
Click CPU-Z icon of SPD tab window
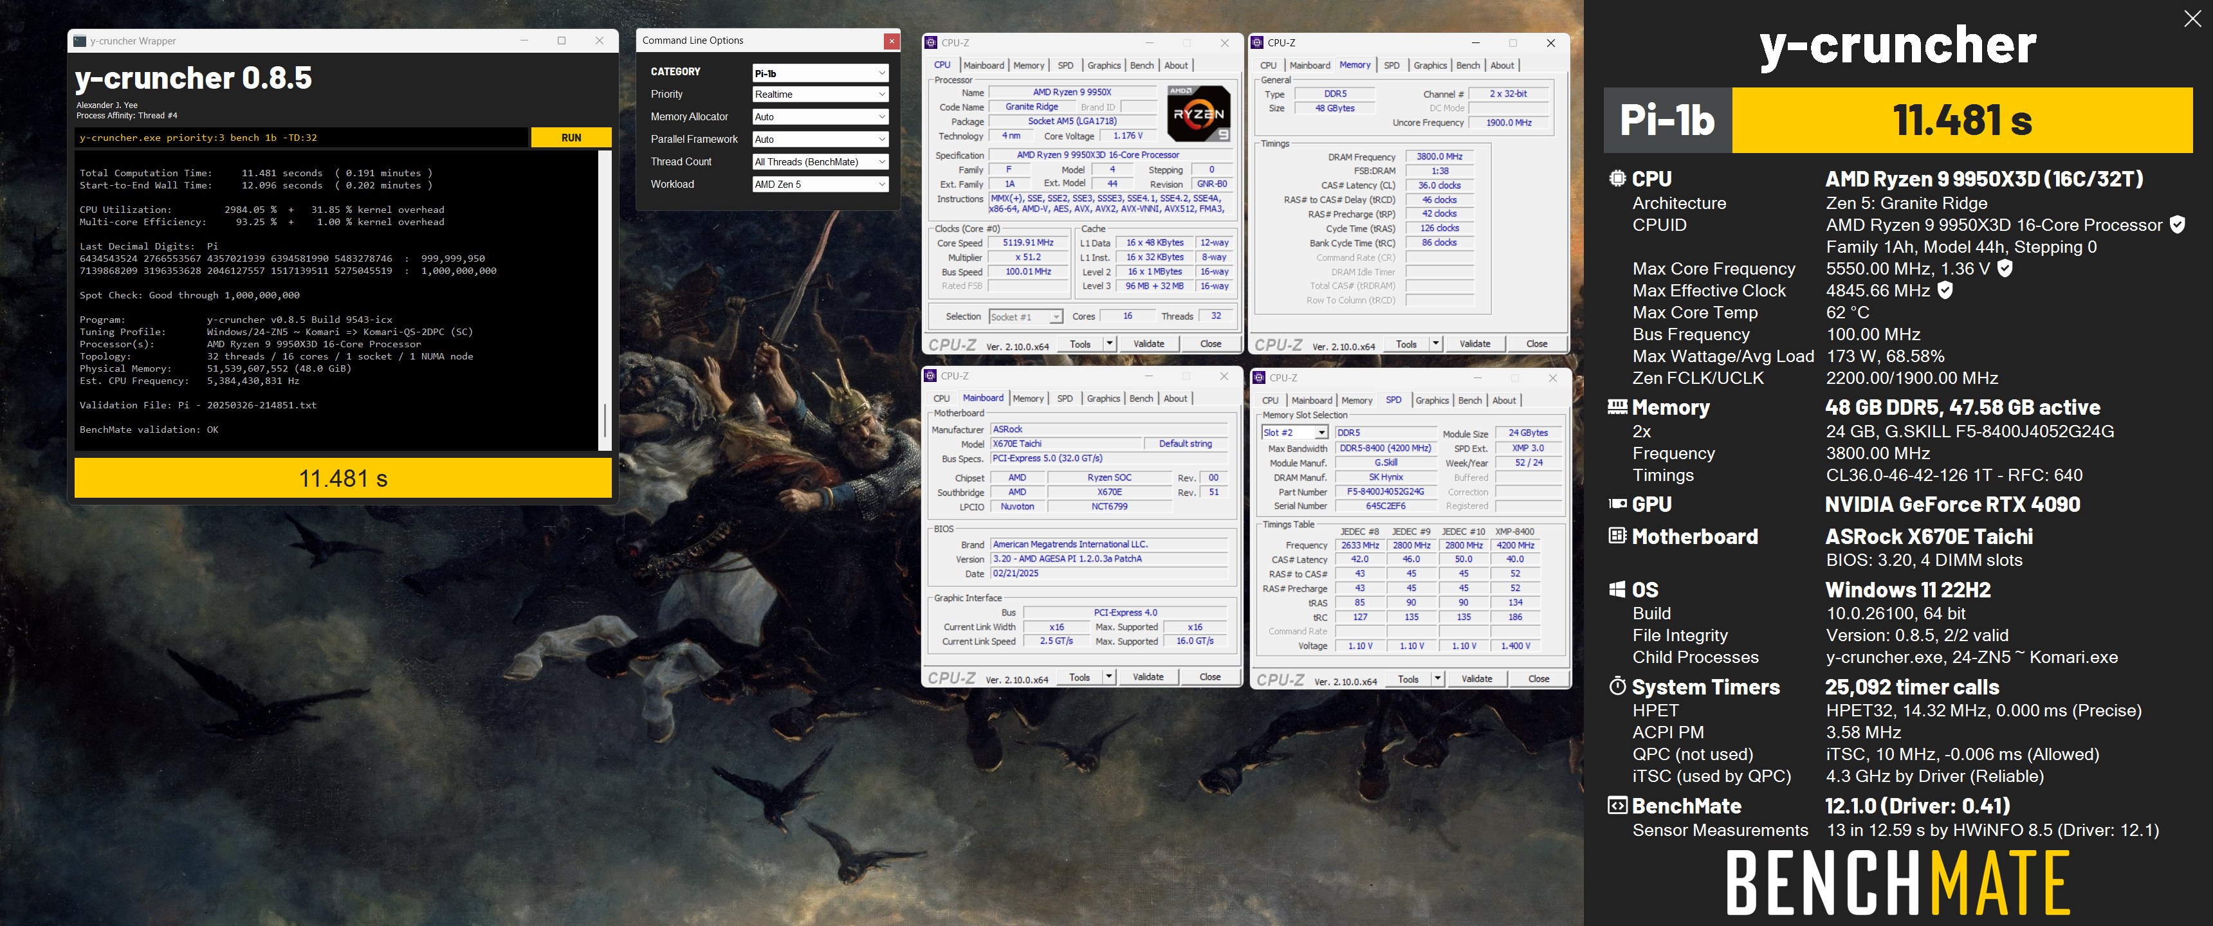click(x=1258, y=377)
